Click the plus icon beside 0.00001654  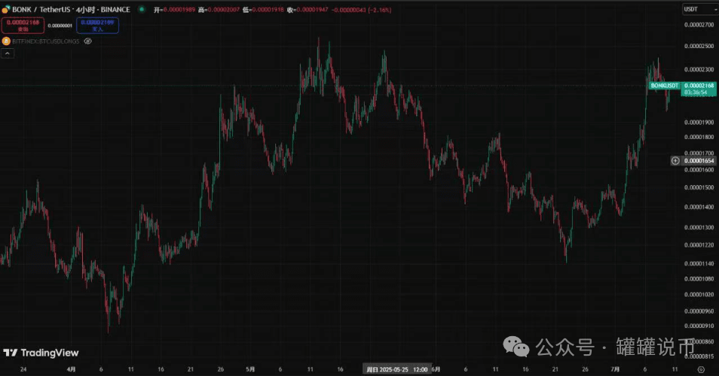tap(675, 161)
